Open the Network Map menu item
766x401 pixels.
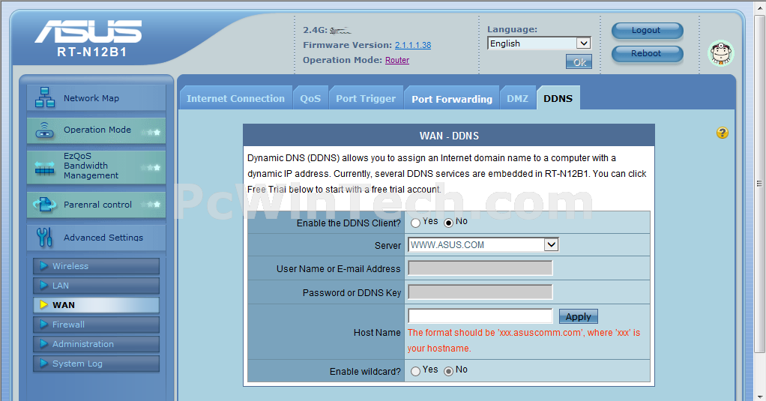click(96, 97)
